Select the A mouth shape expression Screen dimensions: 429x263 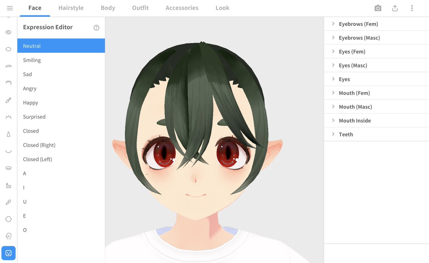tap(61, 173)
